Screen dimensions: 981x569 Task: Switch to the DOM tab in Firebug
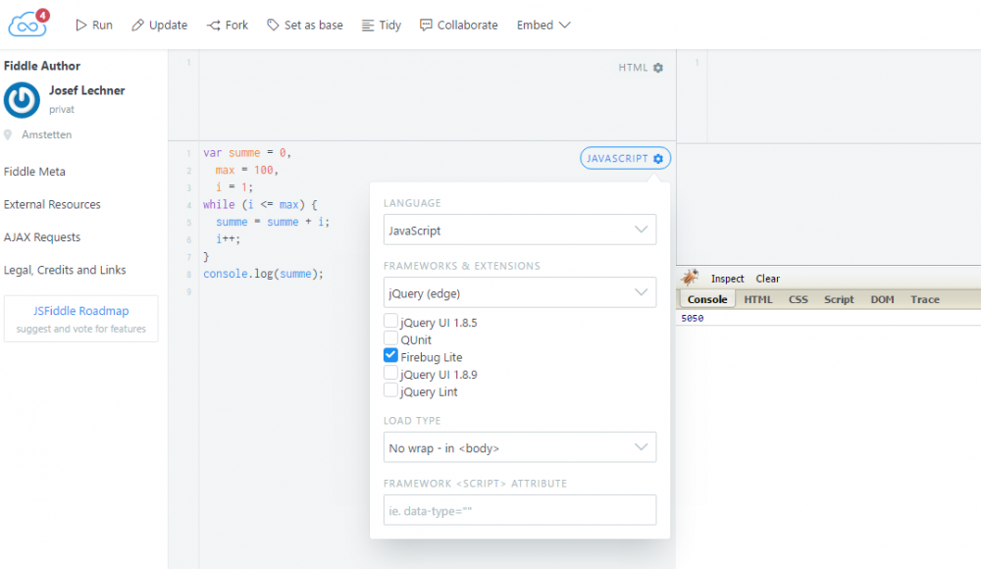pyautogui.click(x=882, y=299)
